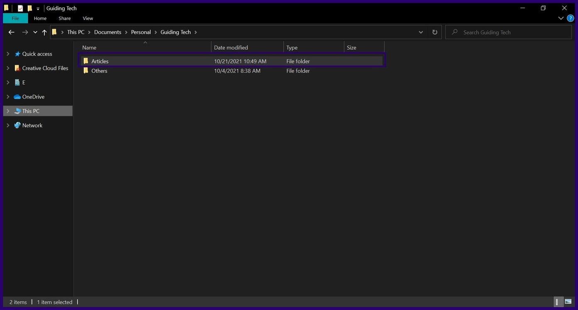The width and height of the screenshot is (578, 310).
Task: Click the folder system icon at title bar's left end
Action: [x=6, y=8]
